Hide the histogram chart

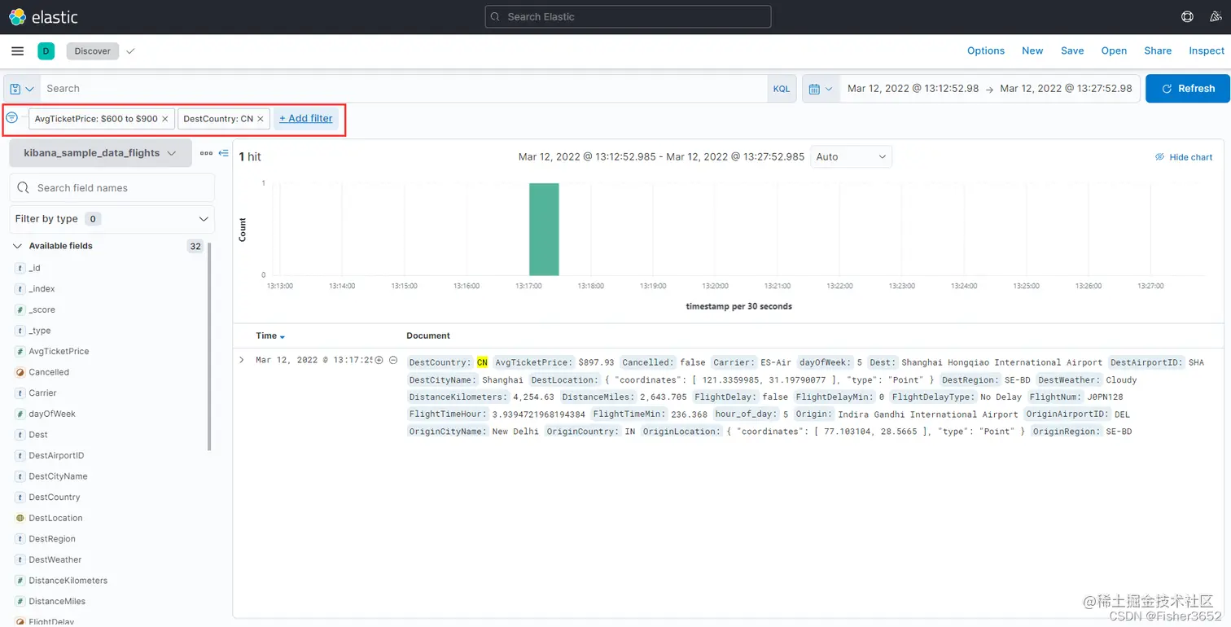click(x=1184, y=157)
